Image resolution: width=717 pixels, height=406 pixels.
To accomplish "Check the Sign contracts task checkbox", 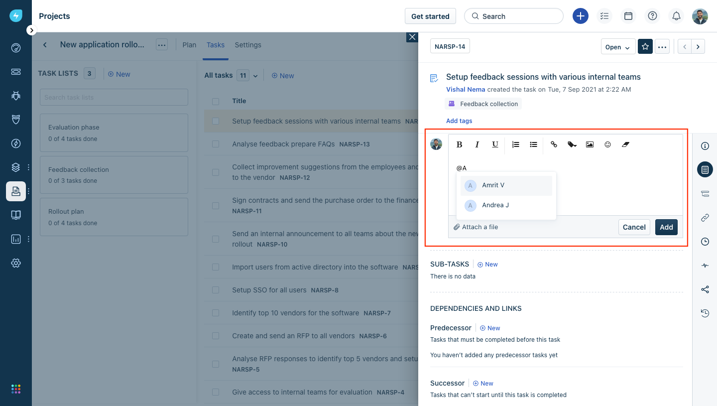I will click(216, 206).
